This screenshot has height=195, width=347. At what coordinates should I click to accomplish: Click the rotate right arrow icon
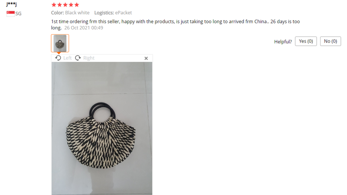[78, 58]
